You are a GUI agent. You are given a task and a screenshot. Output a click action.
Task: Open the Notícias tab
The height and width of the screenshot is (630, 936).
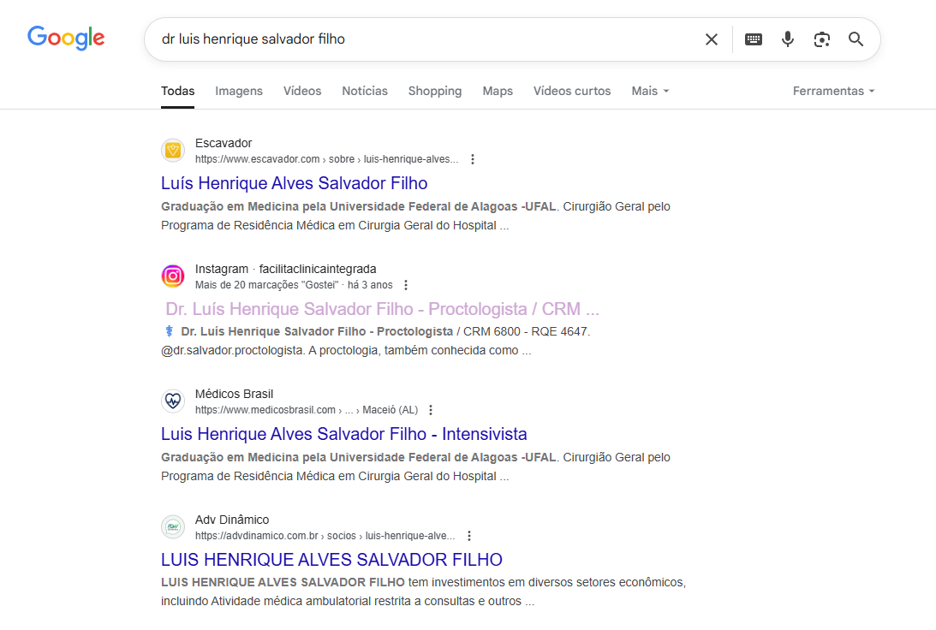[x=365, y=91]
